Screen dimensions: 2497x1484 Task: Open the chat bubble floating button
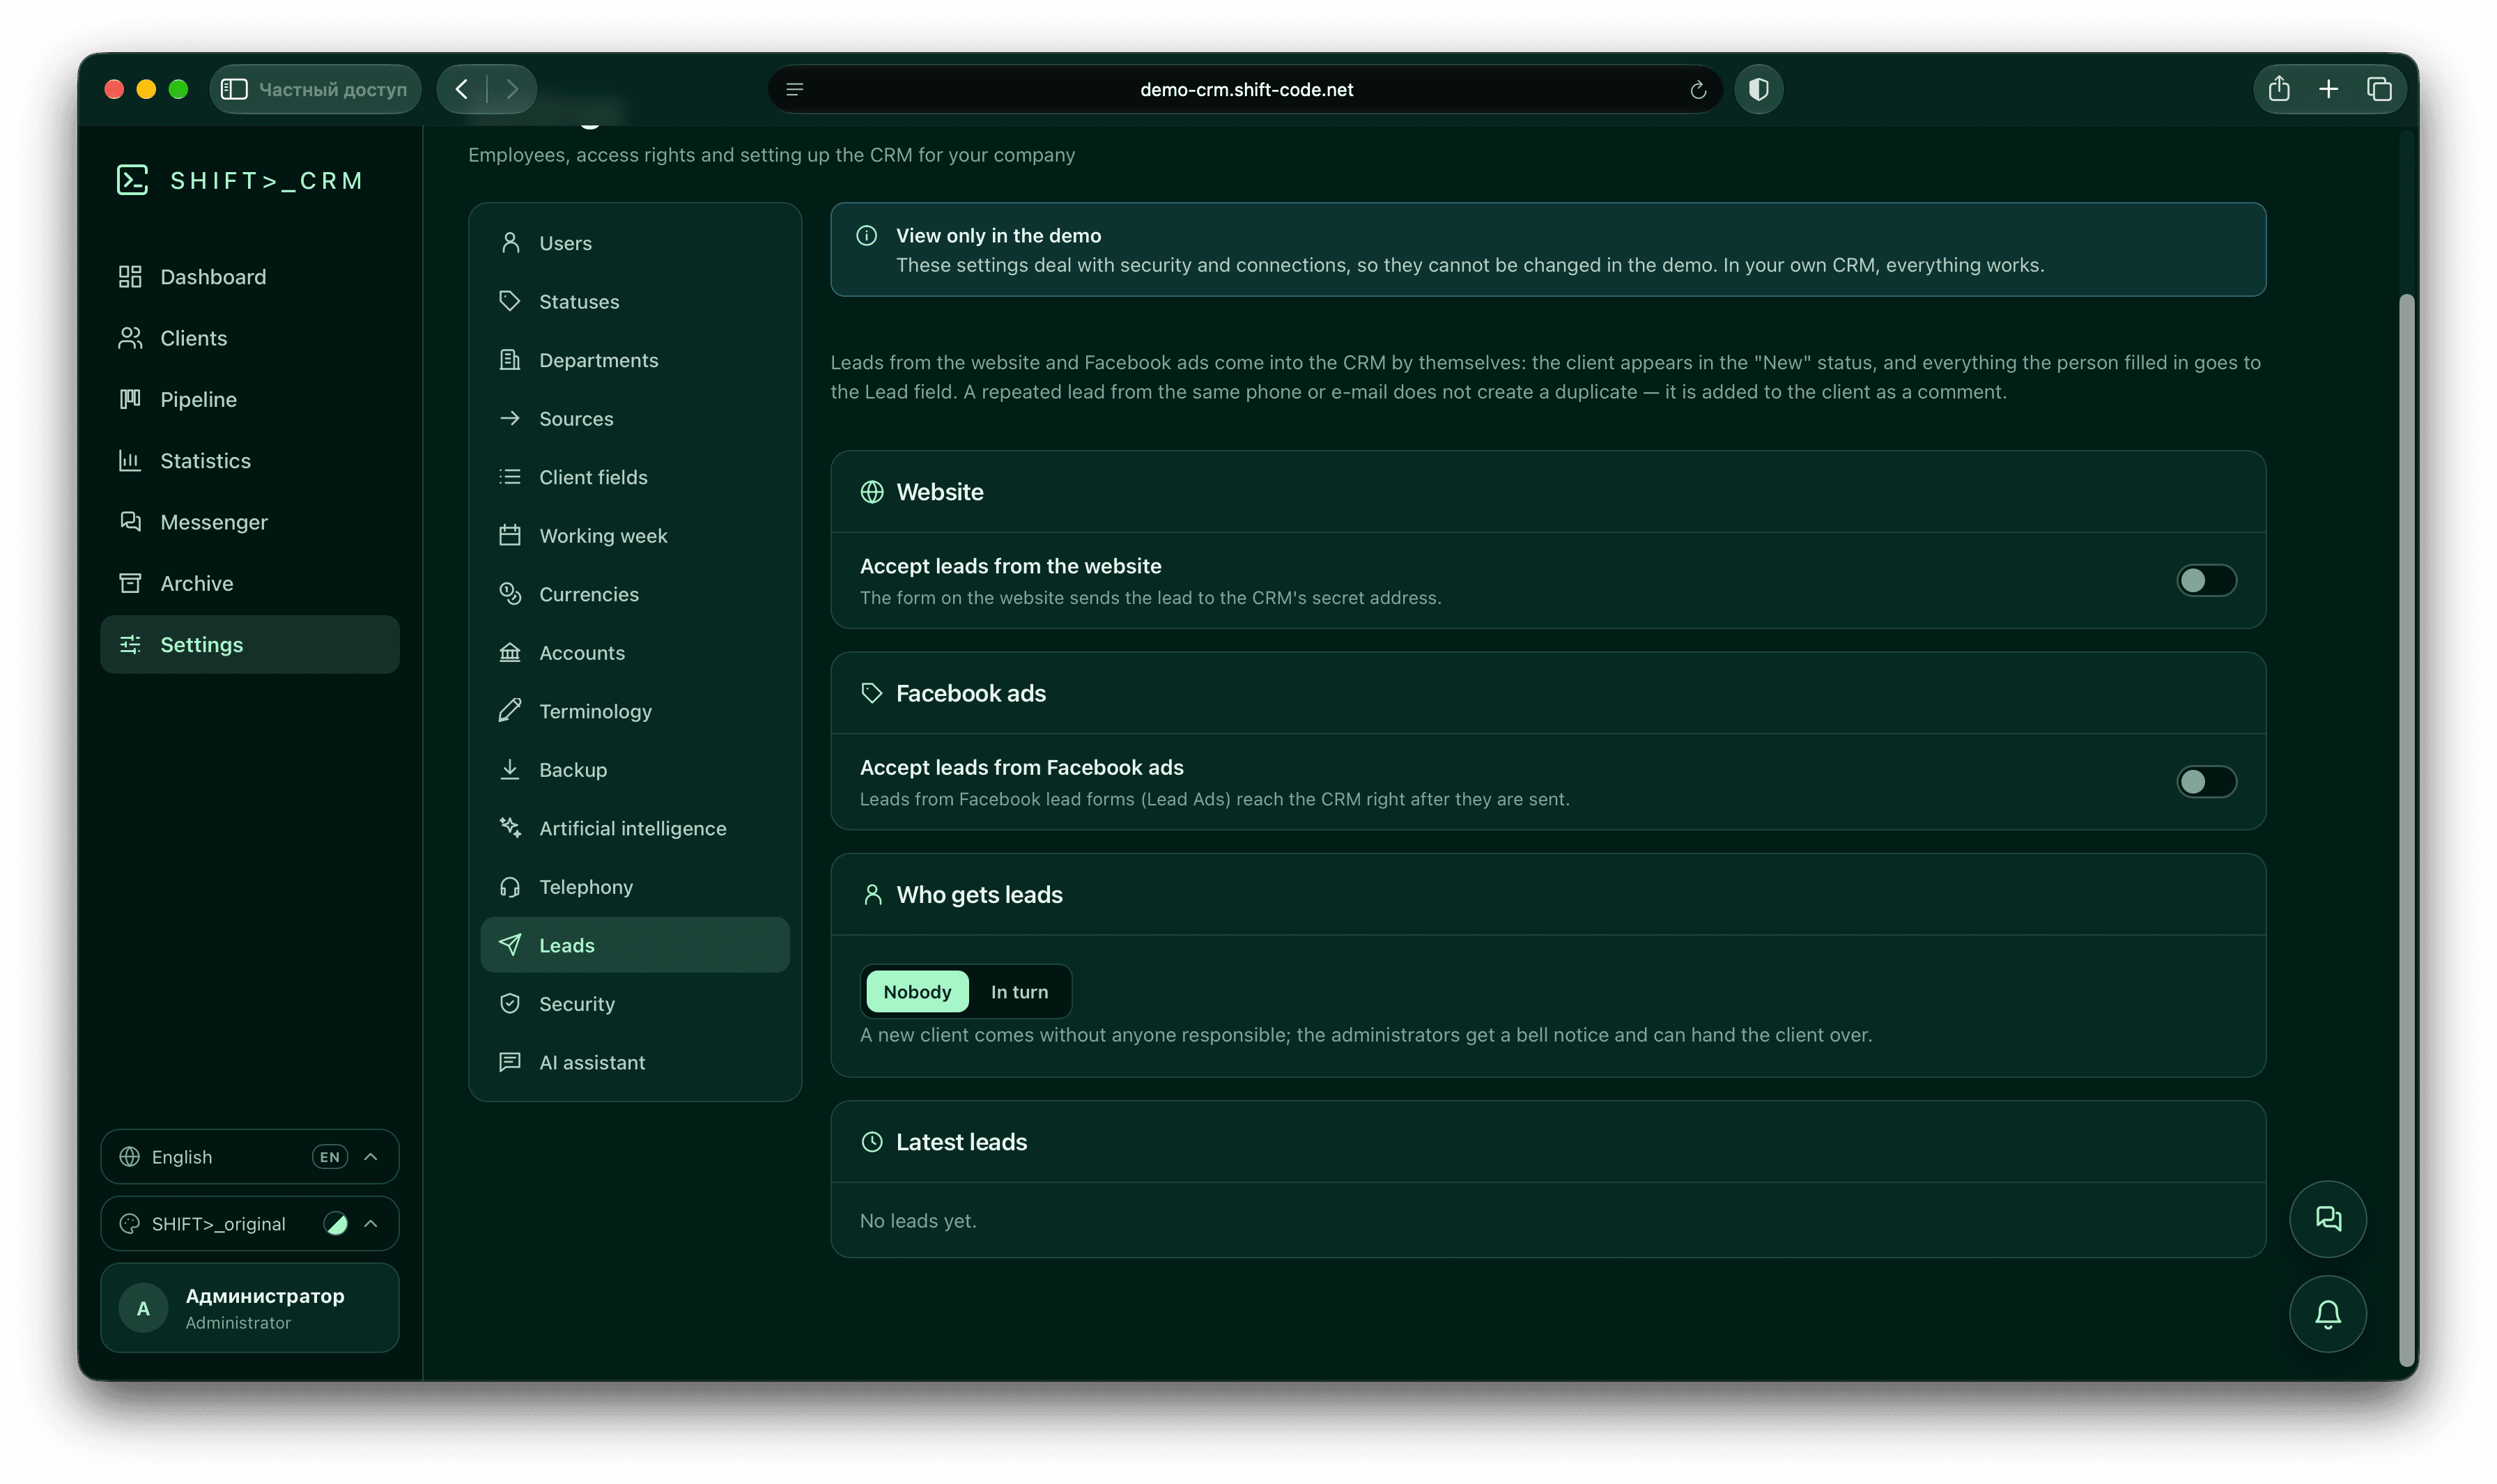tap(2327, 1219)
